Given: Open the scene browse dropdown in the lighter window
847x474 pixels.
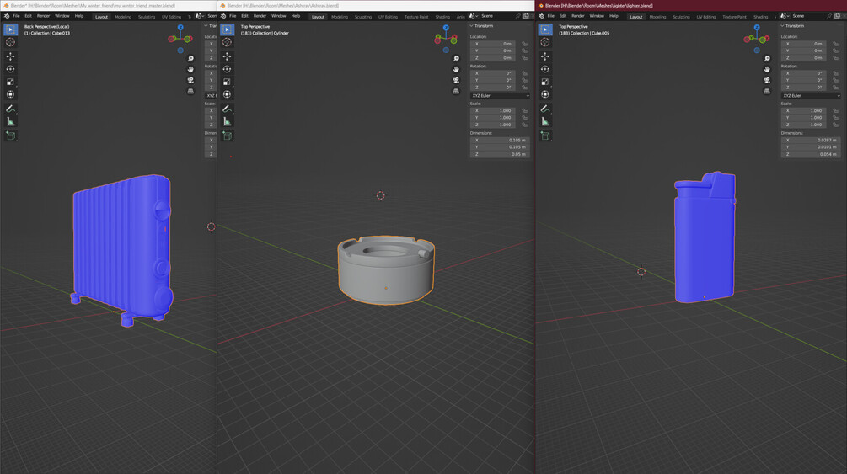Looking at the screenshot, I should pos(784,16).
